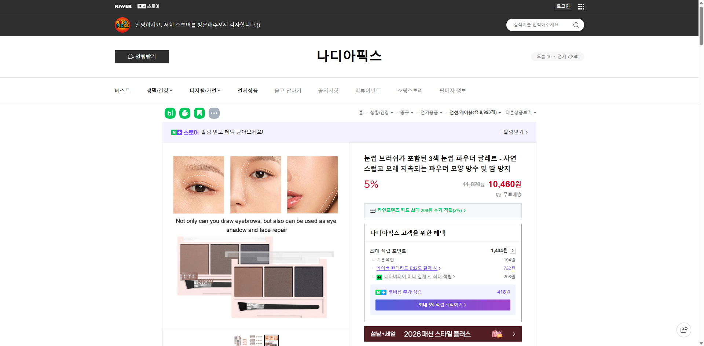The height and width of the screenshot is (346, 704).
Task: Click the 2026 패션 스타일 플러스 banner
Action: [442, 334]
